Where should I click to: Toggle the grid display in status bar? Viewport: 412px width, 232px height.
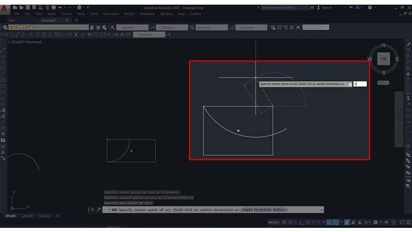tap(284, 222)
